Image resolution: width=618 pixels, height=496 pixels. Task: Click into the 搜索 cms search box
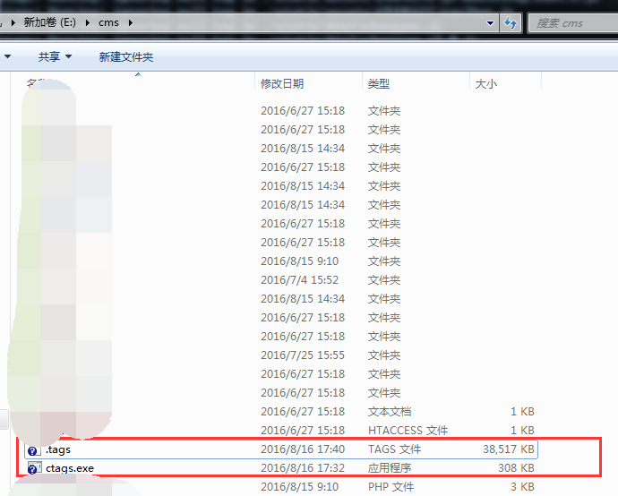point(571,23)
